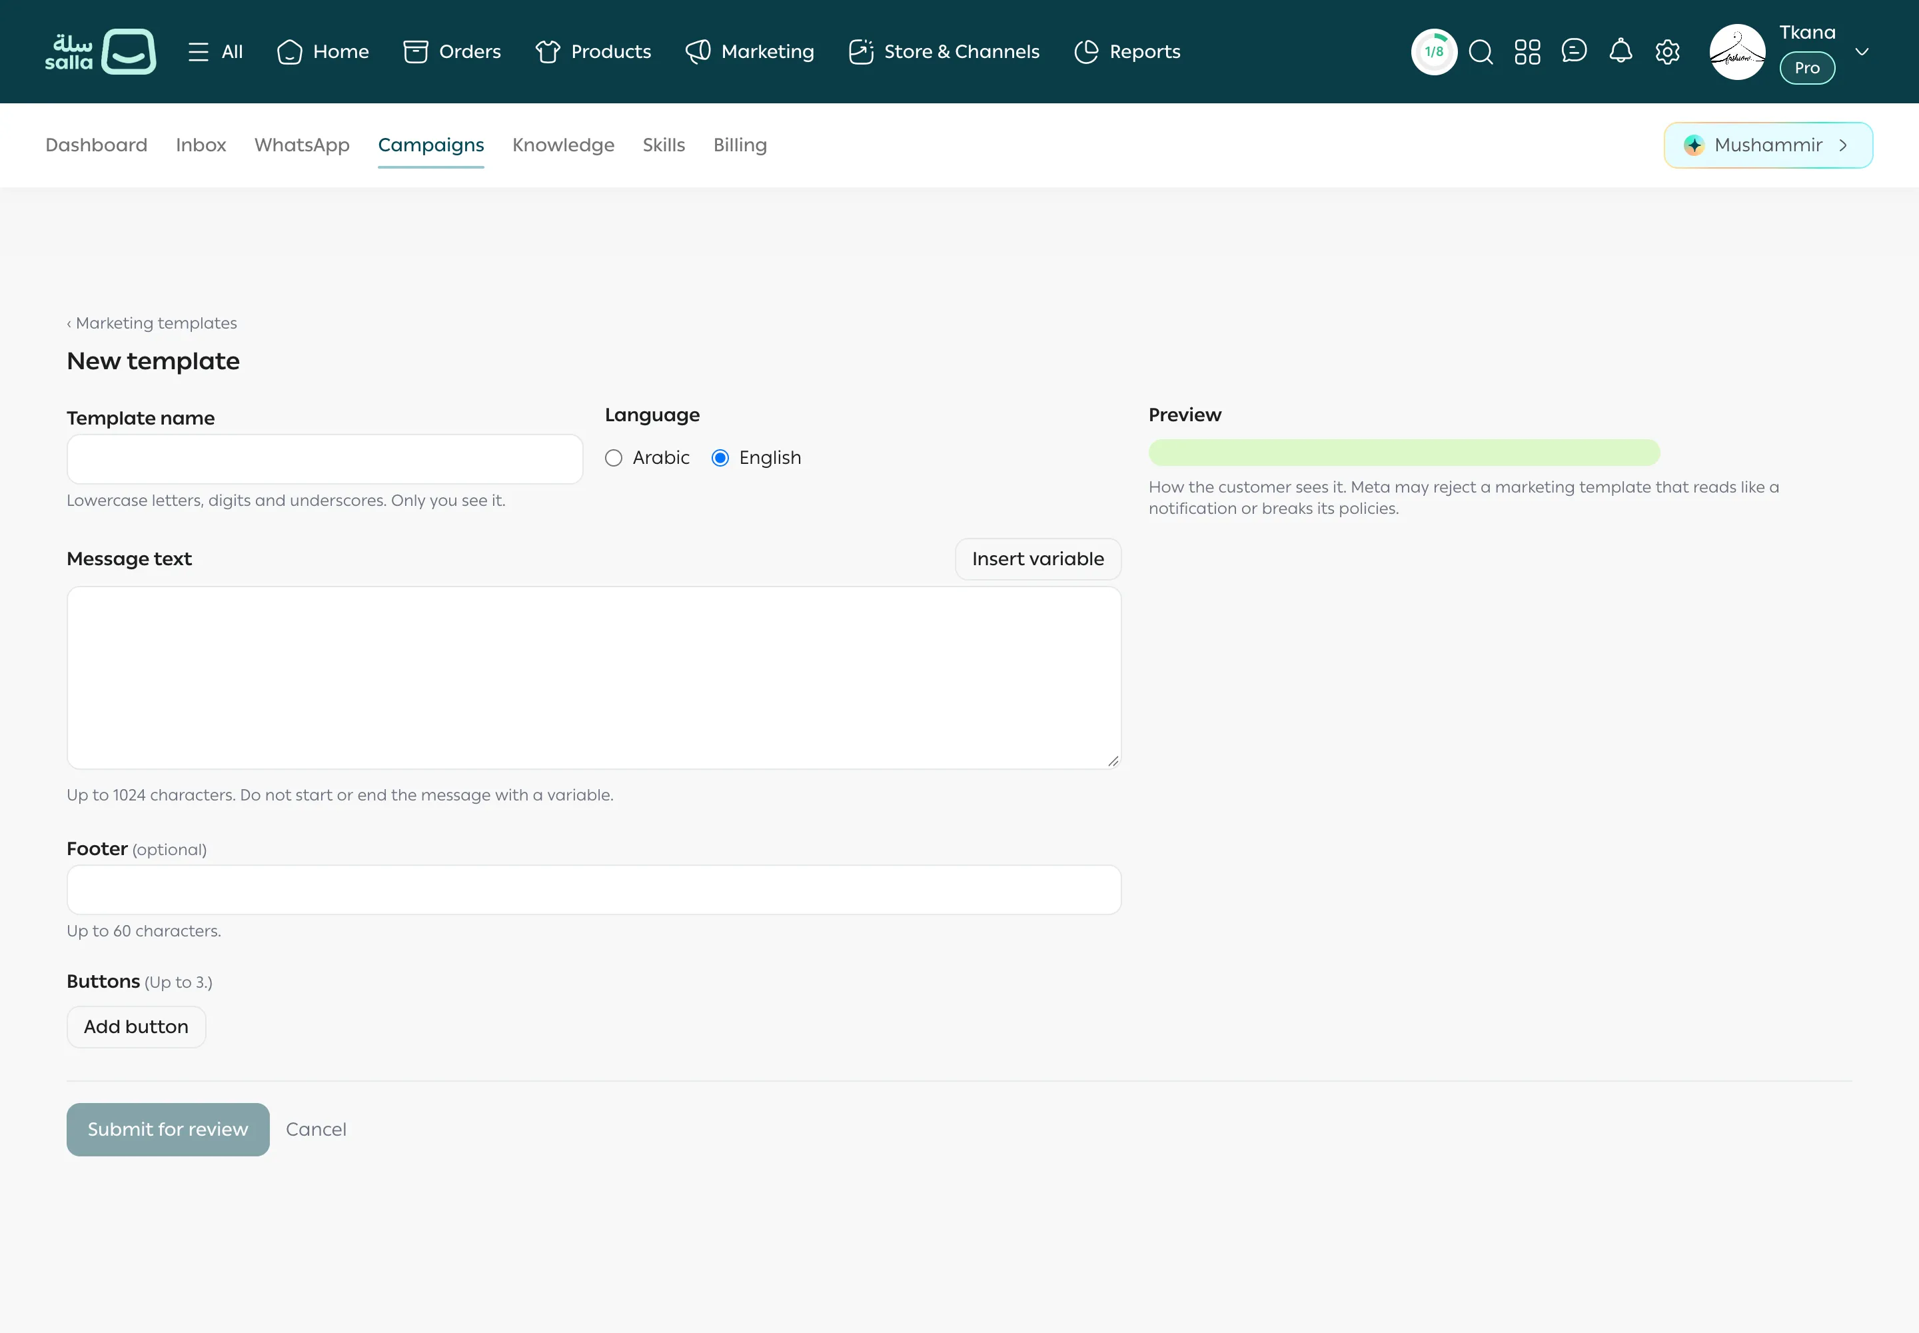Open the Orders menu
Screen dimensions: 1919x1333
pos(452,52)
